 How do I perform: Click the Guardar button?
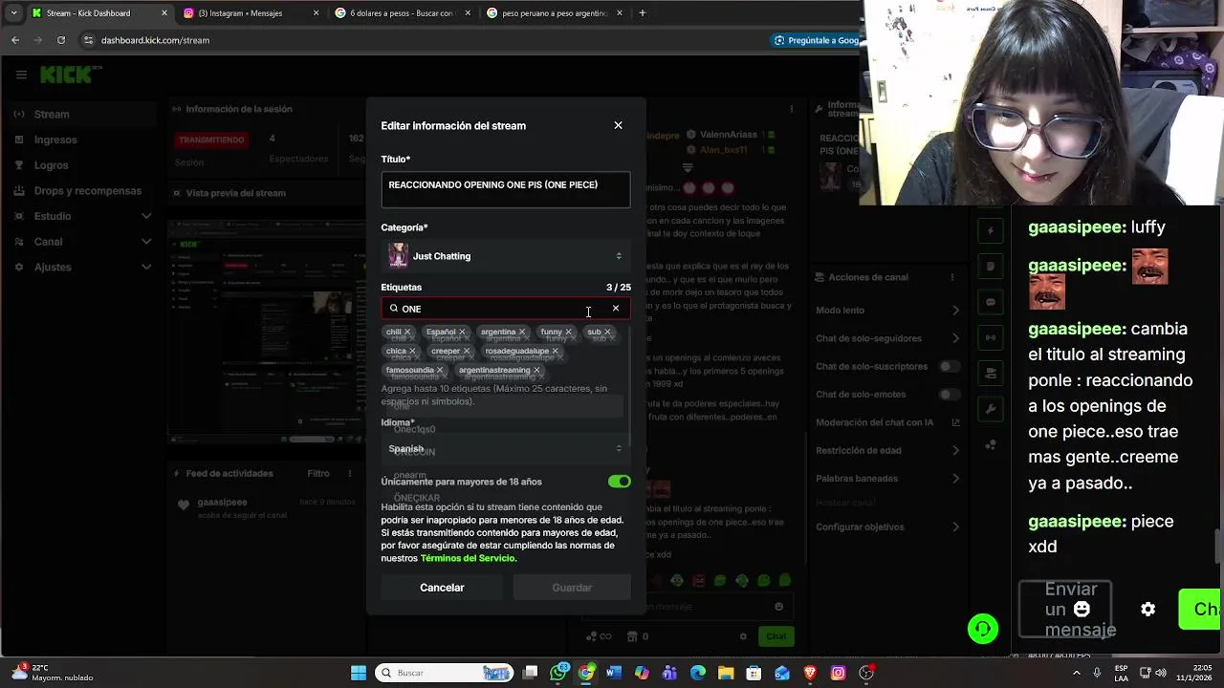click(572, 588)
